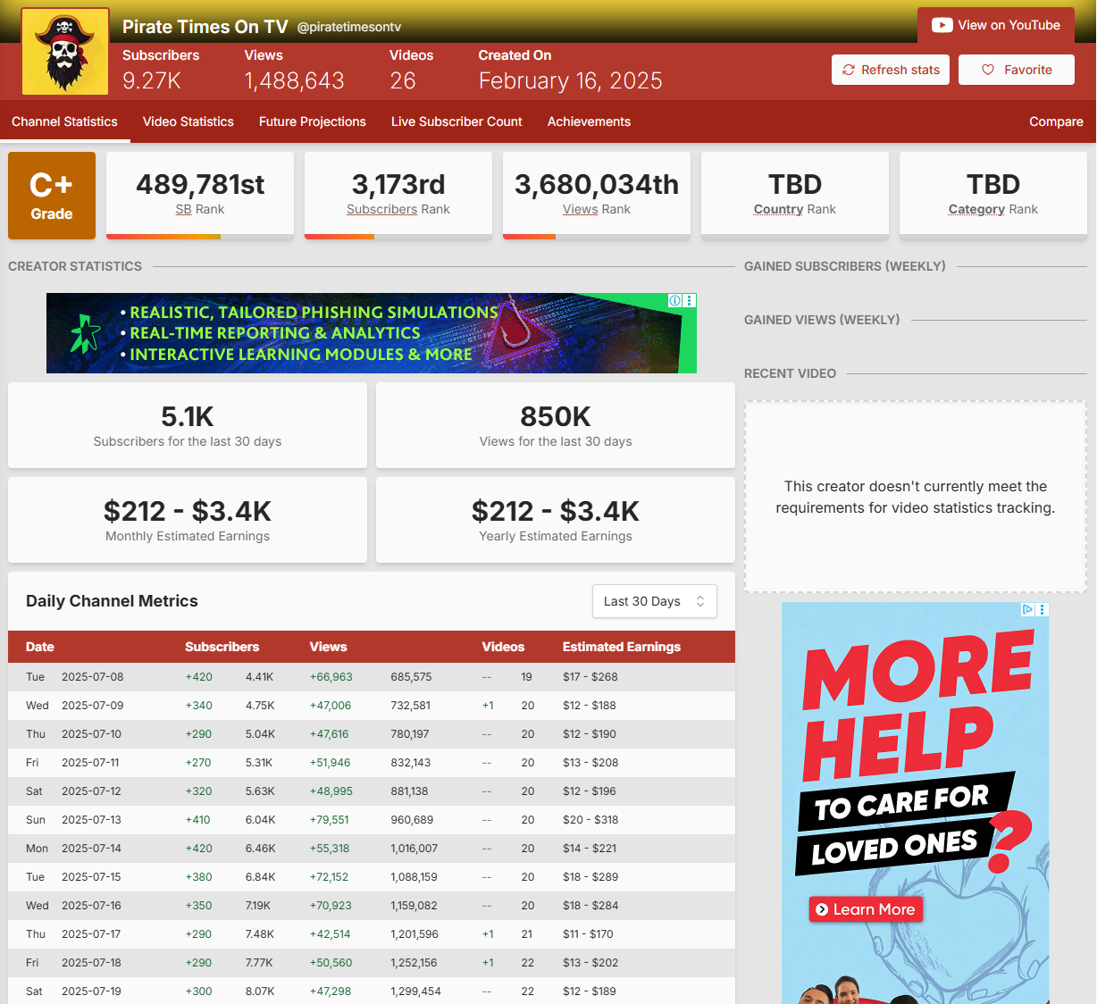1097x1004 pixels.
Task: Click the 7.19K subscribers cell
Action: pyautogui.click(x=258, y=906)
